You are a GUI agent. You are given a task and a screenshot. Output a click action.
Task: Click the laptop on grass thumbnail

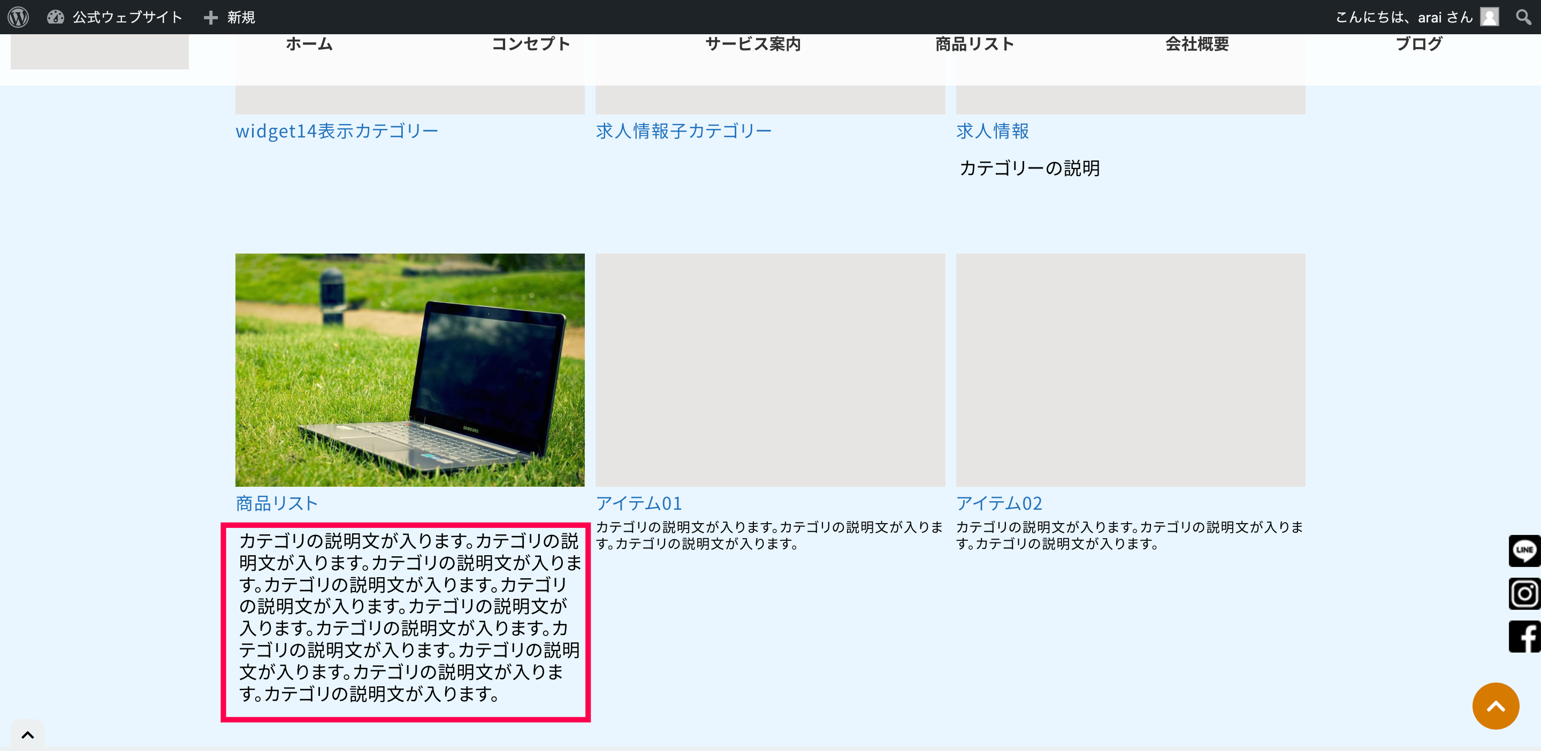point(410,370)
